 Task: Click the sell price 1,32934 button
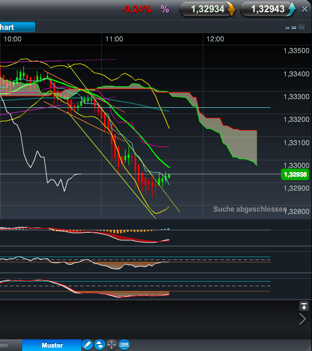[x=207, y=9]
